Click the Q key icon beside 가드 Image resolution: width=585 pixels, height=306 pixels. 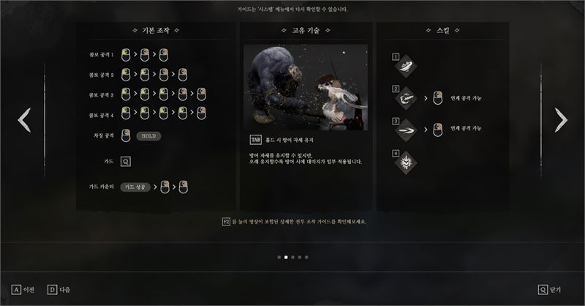tap(126, 161)
